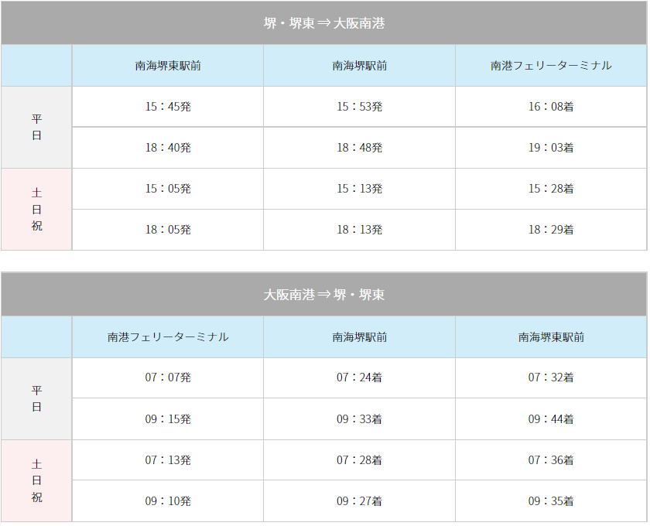Click the 07:28着 weekend arrival cell
This screenshot has width=650, height=526.
pyautogui.click(x=359, y=460)
